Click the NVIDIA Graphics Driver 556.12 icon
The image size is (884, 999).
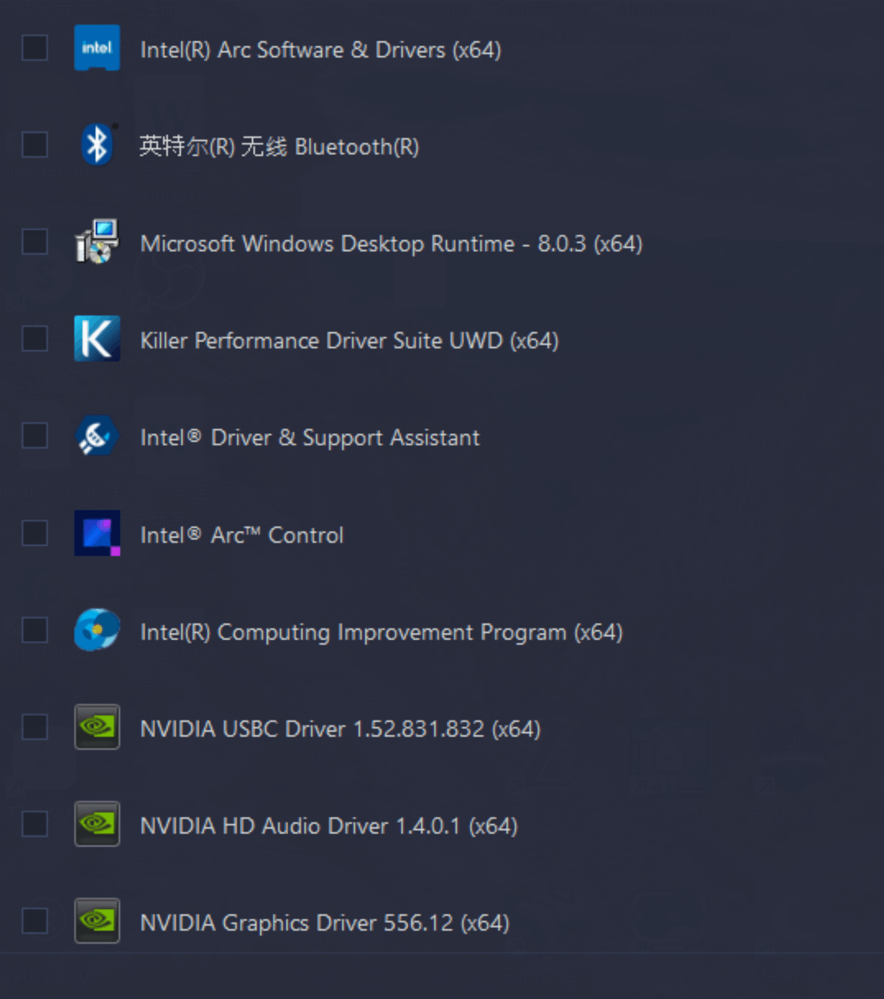point(97,921)
